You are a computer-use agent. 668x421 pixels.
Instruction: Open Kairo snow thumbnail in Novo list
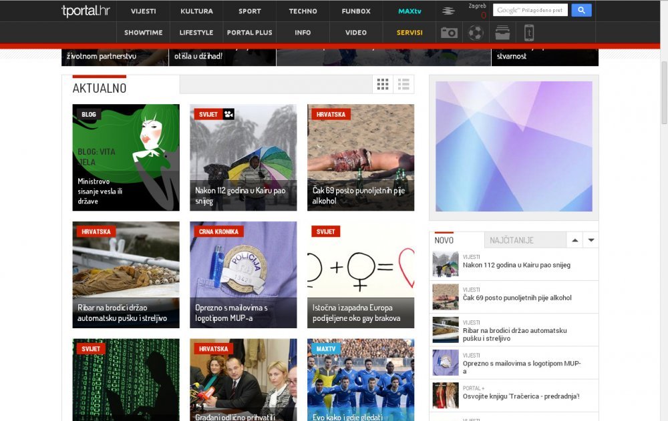[x=446, y=264]
